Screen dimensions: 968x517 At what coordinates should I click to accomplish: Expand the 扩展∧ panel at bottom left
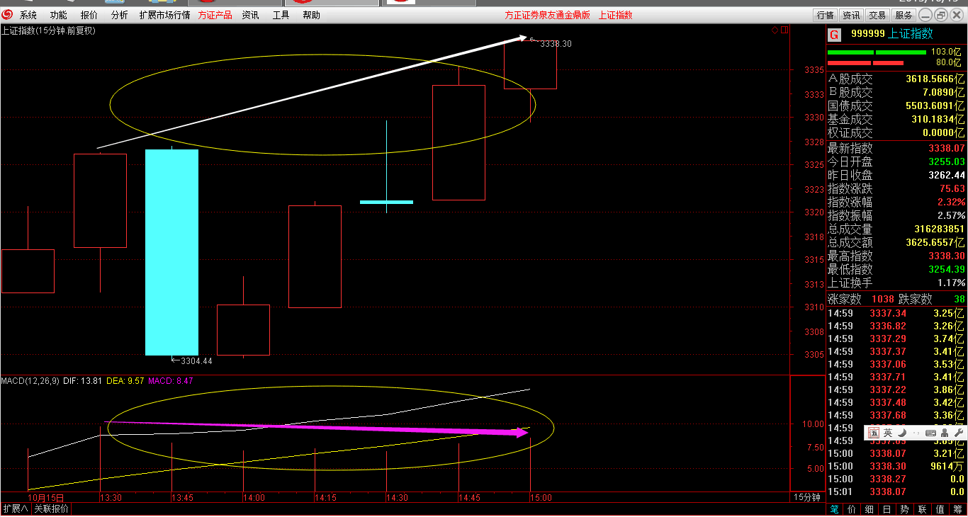point(16,509)
